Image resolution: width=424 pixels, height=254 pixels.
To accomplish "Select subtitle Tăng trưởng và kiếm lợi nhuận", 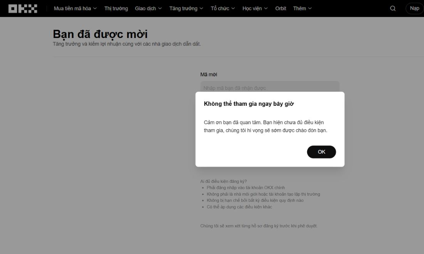I will 126,44.
